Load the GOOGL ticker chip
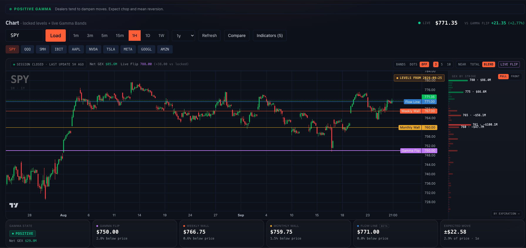Image resolution: width=526 pixels, height=248 pixels. (146, 49)
